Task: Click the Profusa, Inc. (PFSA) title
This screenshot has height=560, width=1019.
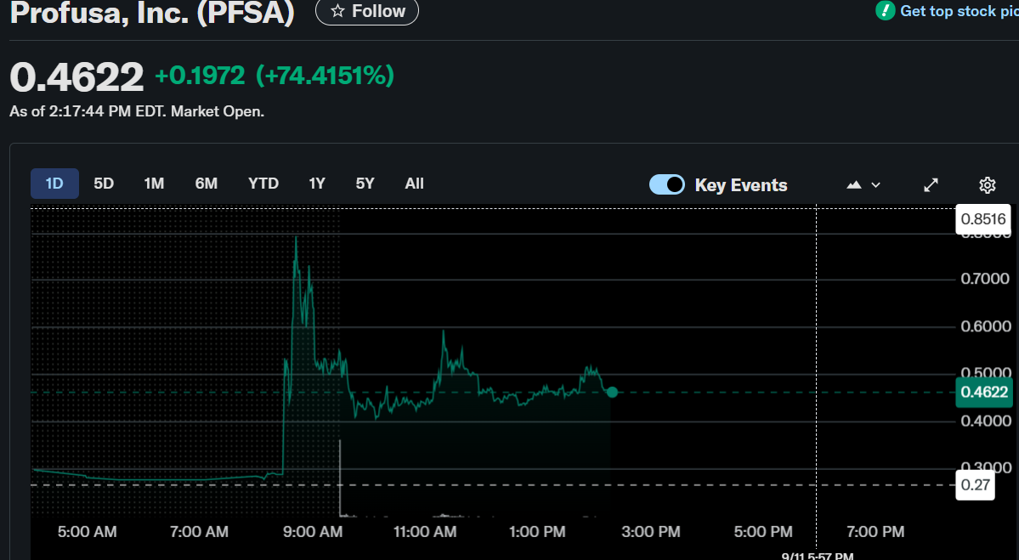Action: pyautogui.click(x=152, y=12)
